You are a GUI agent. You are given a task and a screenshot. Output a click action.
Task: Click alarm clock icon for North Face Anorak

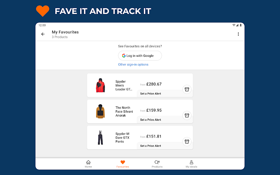[187, 115]
